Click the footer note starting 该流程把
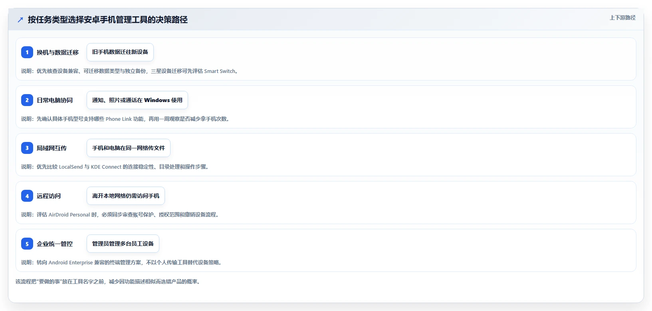 [109, 281]
